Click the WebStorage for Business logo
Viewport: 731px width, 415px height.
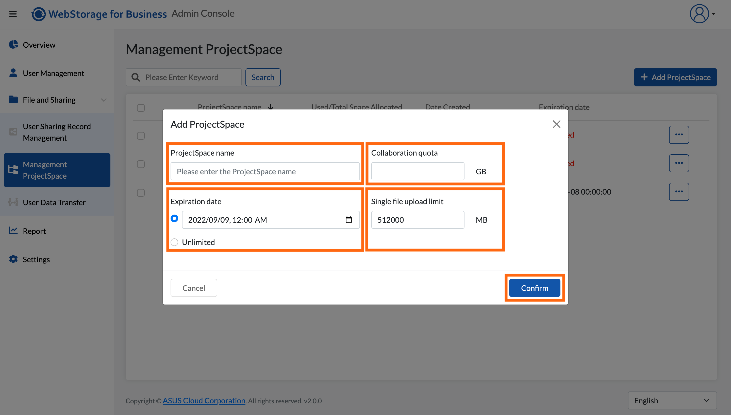coord(99,14)
